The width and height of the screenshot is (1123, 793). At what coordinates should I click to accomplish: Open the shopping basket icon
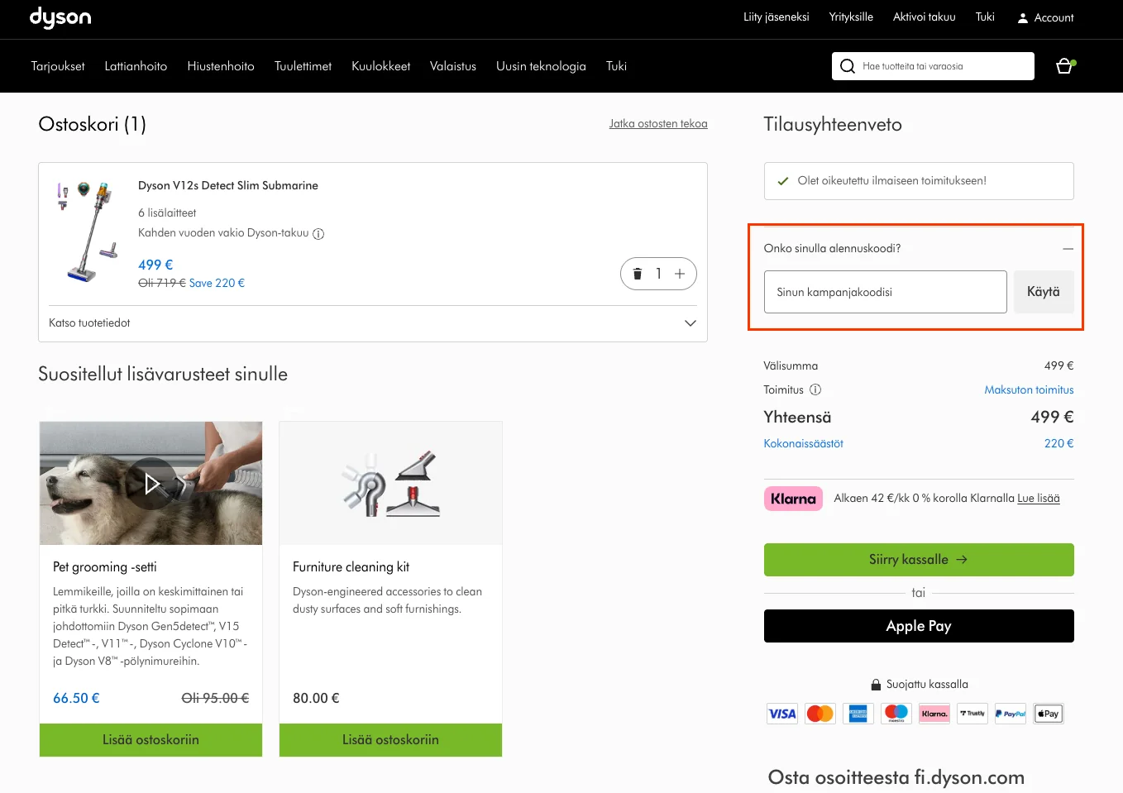tap(1065, 66)
